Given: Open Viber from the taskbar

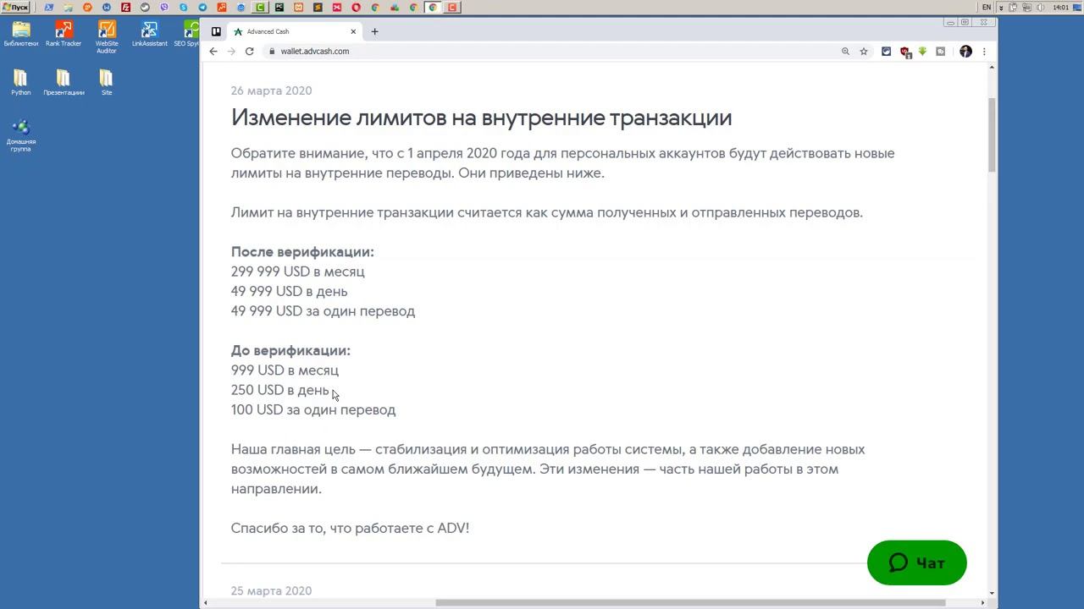Looking at the screenshot, I should tap(164, 8).
